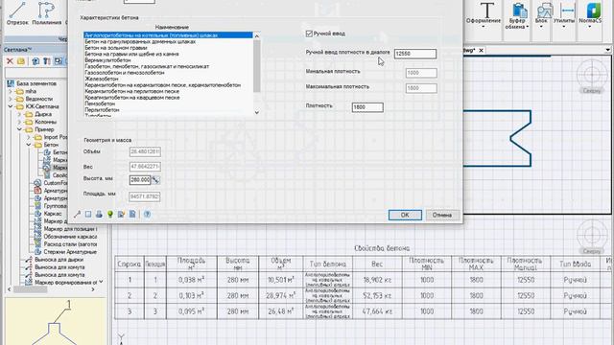Collapse the Бетон folder in the tree
Viewport: 614px width, 345px height.
pyautogui.click(x=28, y=145)
